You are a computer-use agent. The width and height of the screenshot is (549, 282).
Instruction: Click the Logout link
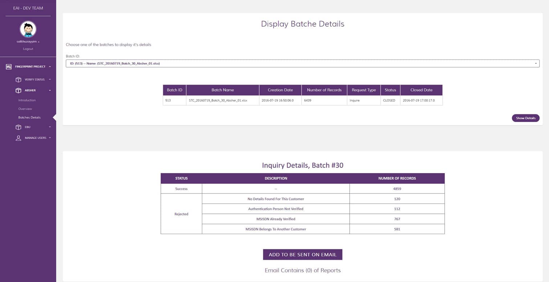[28, 49]
